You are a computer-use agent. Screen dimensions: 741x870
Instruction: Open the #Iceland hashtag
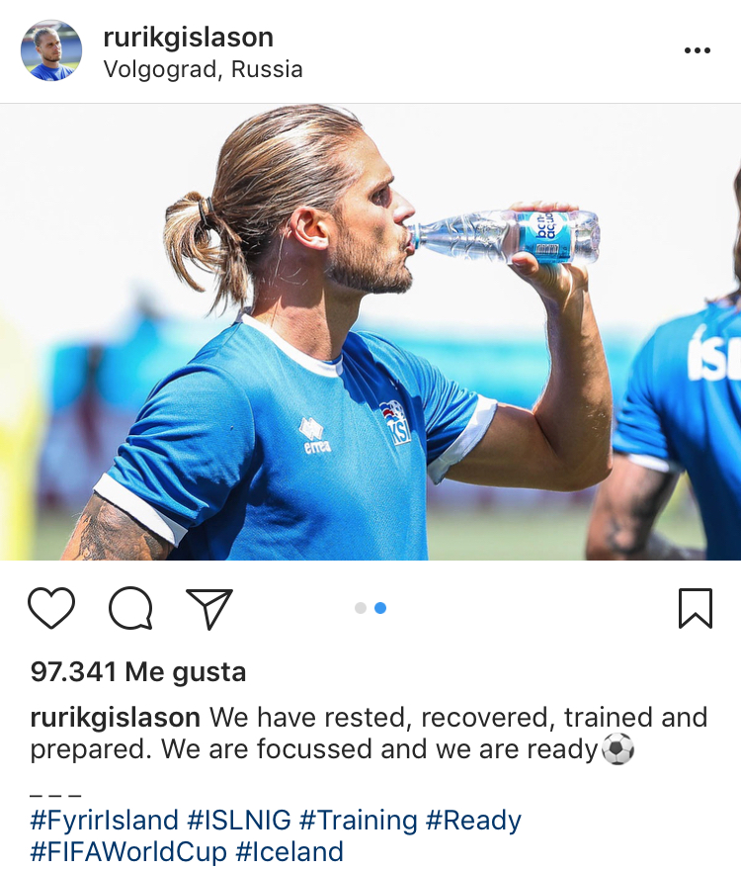289,851
